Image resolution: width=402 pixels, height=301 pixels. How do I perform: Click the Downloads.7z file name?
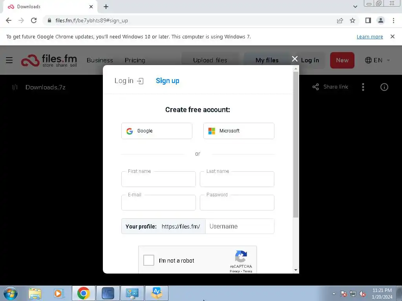pyautogui.click(x=46, y=87)
